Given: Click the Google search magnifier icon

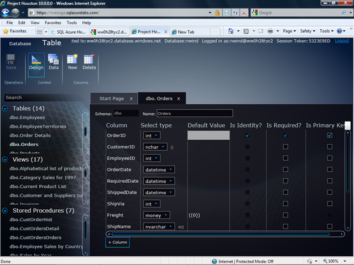Looking at the screenshot, I should click(343, 12).
